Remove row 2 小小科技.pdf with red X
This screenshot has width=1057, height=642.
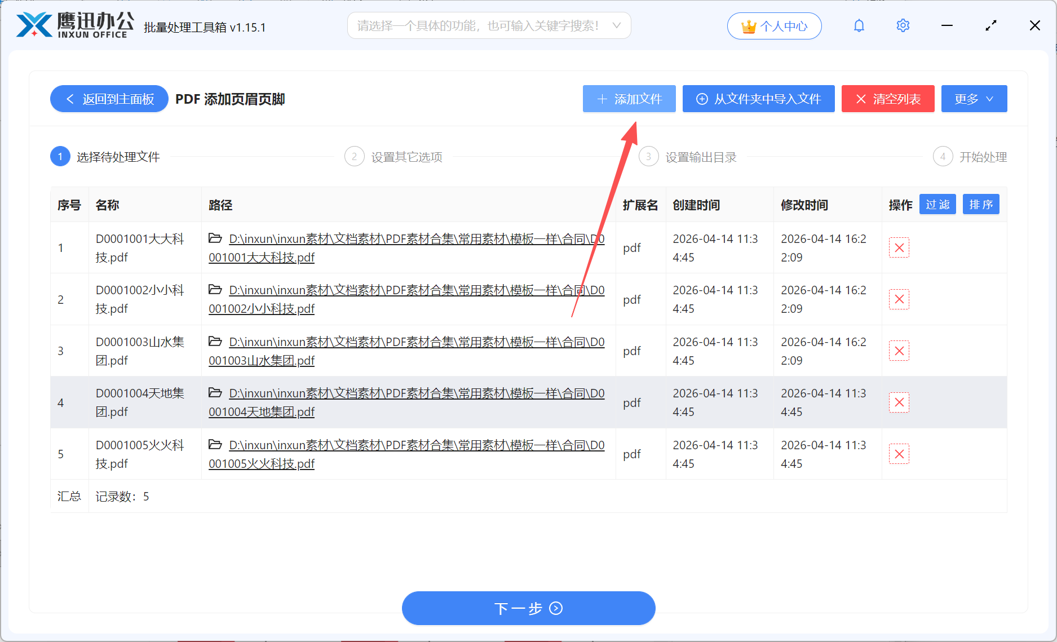[899, 299]
